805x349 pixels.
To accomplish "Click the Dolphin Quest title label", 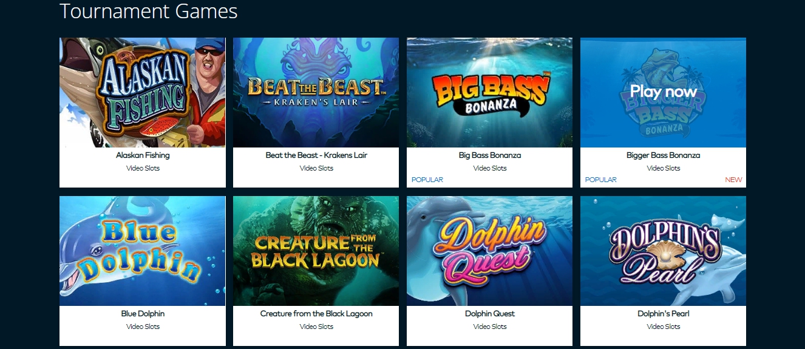I will [490, 314].
